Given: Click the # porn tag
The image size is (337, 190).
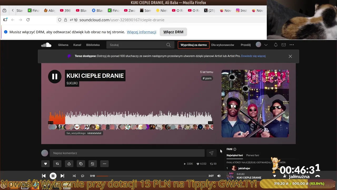Looking at the screenshot, I should point(207,78).
